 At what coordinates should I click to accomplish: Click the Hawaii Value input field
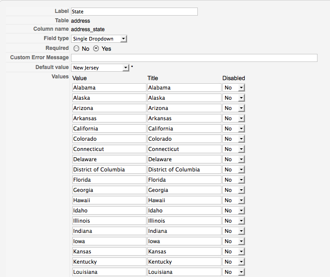point(109,200)
